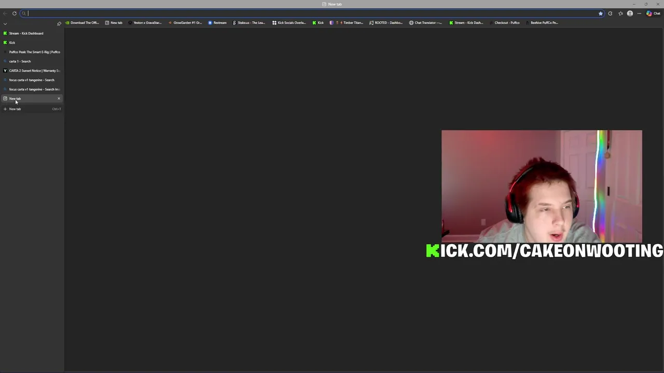Screen dimensions: 664x373
Task: Switch to 'focus carta v1 tangerine - Search' tab
Action: (x=32, y=80)
